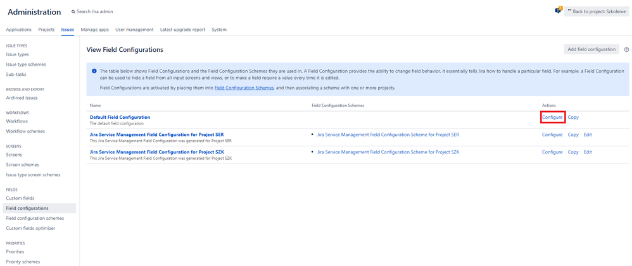Open Priority schemes in sidebar
632x266 pixels.
pyautogui.click(x=23, y=262)
